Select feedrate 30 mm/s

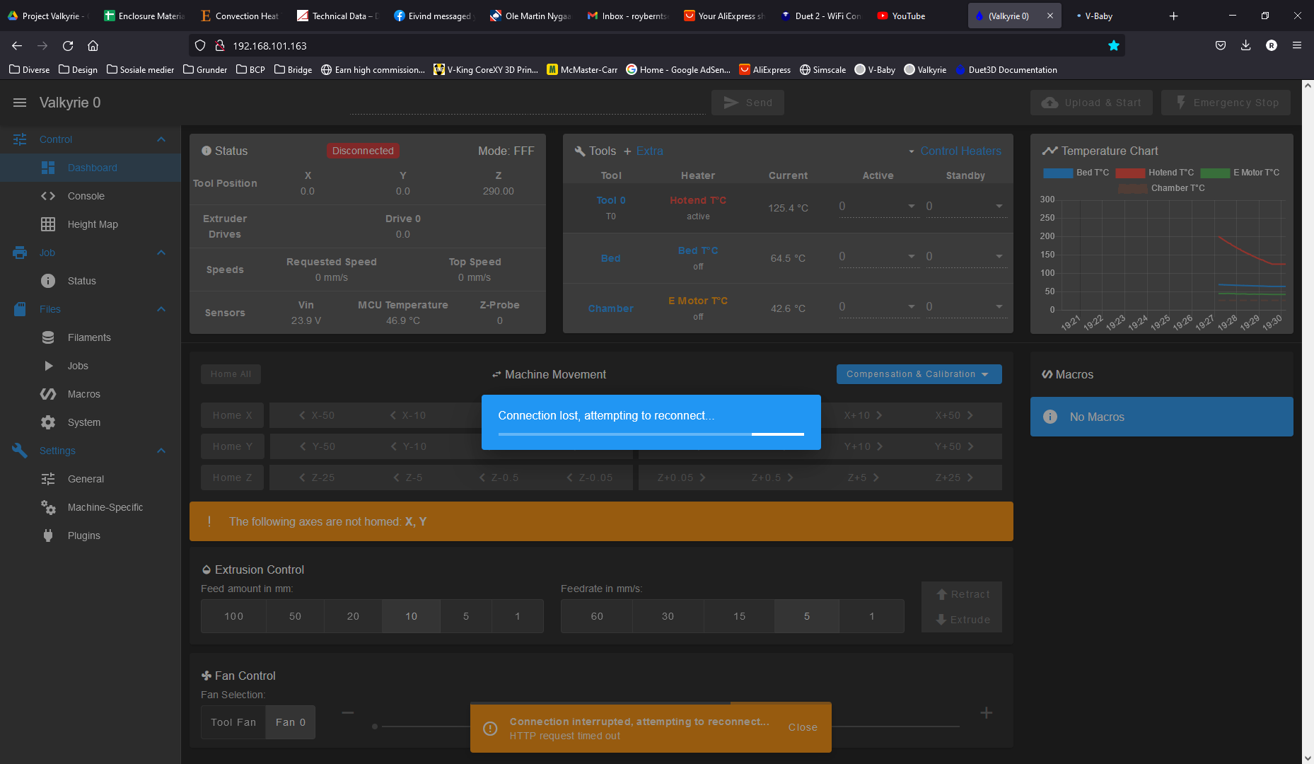click(x=668, y=616)
